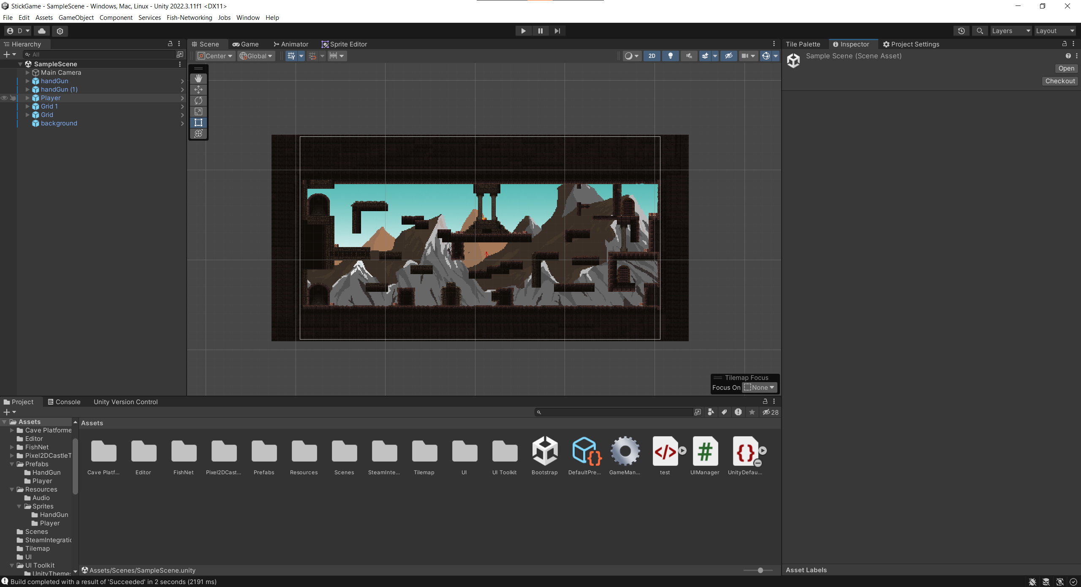Select the Move tool
Screen dimensions: 1081x587
tap(198, 90)
